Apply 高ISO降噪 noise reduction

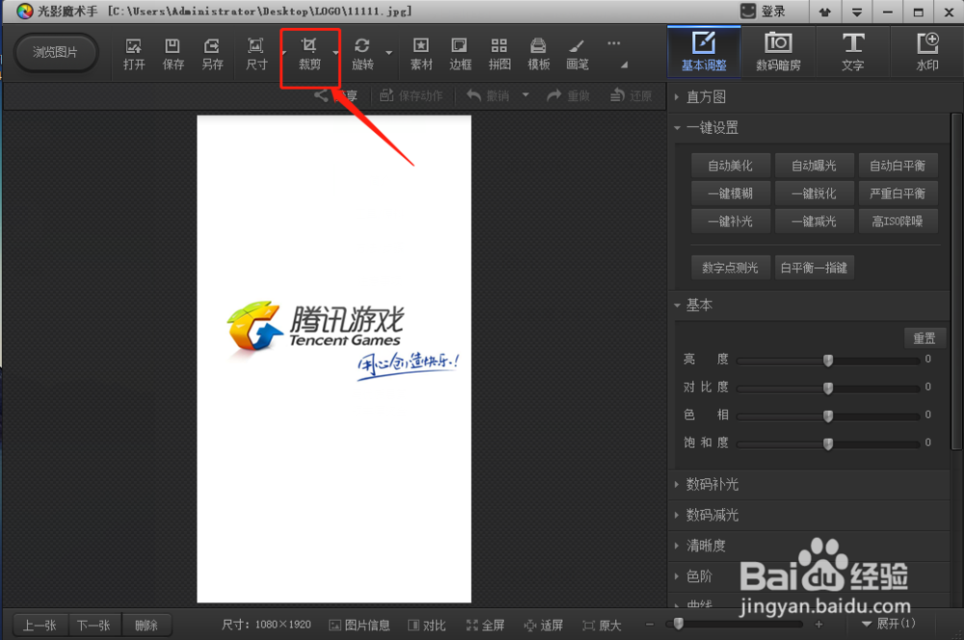point(897,222)
